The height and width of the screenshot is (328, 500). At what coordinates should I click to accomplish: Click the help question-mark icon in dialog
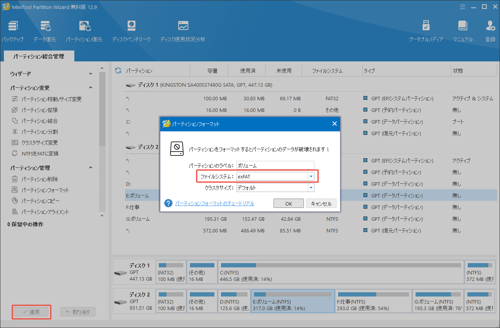pos(168,203)
